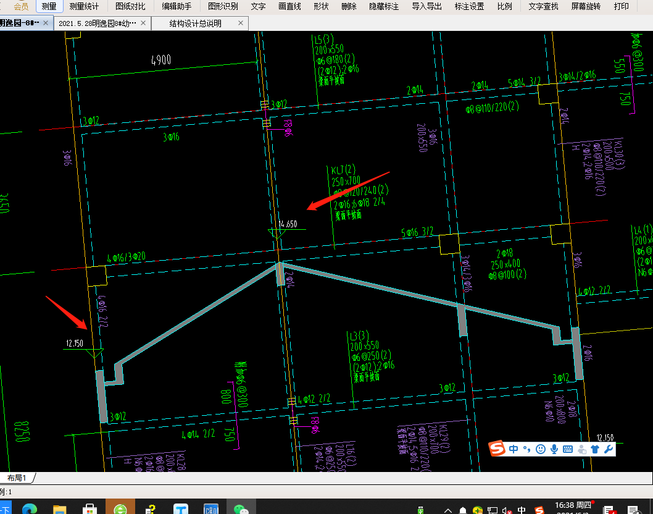Viewport: 653px width, 514px height.
Task: Click the 12.150 elevation label at left
Action: click(75, 343)
